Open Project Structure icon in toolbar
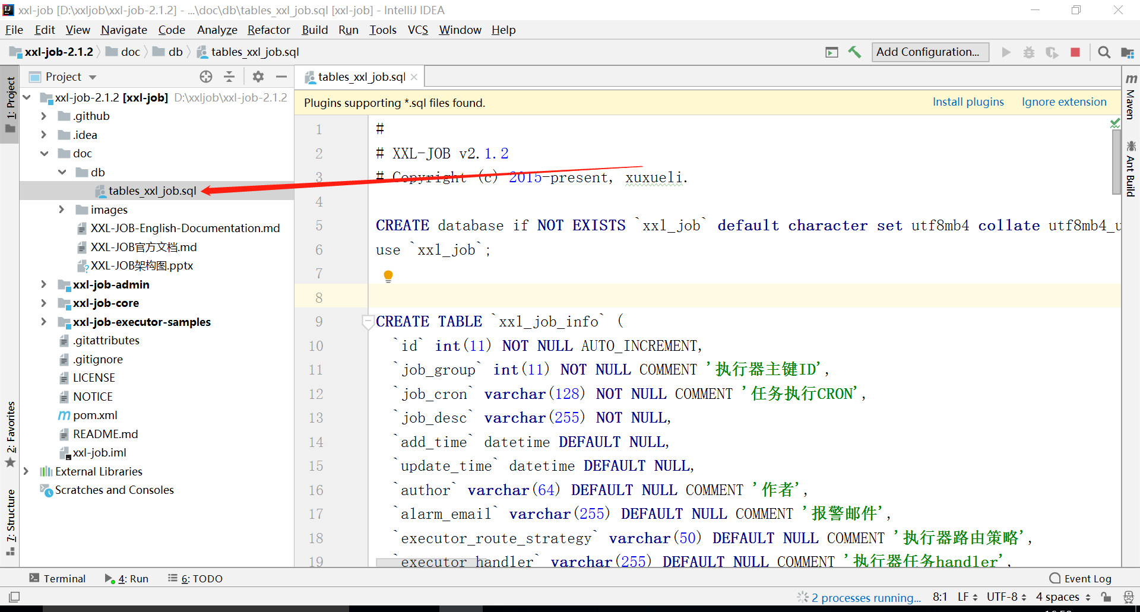 point(1128,52)
